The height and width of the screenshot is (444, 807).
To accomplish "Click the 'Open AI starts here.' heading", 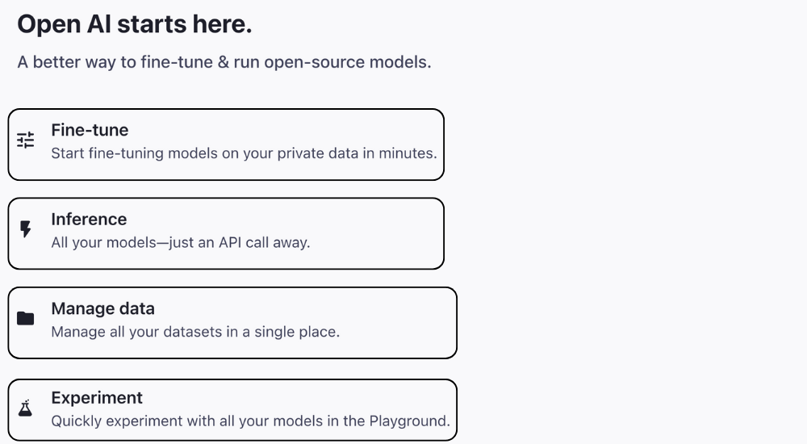I will click(x=134, y=23).
